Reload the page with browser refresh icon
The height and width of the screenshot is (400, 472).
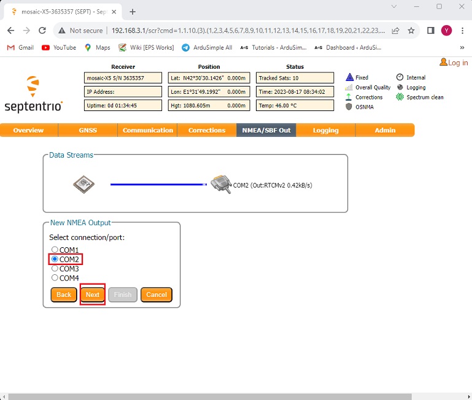pyautogui.click(x=42, y=31)
